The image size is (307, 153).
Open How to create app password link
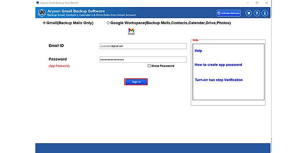(218, 64)
